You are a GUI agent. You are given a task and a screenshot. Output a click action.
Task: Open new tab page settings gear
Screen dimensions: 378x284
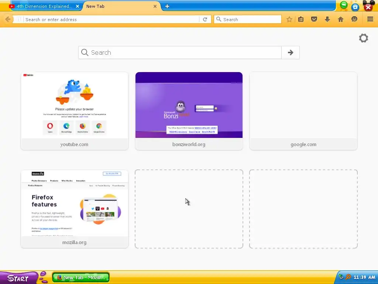pyautogui.click(x=364, y=38)
